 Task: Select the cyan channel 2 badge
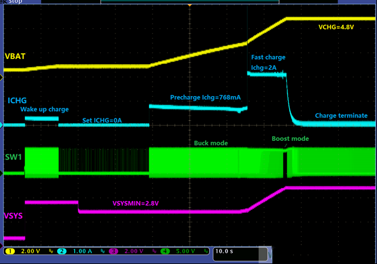[x=62, y=251]
